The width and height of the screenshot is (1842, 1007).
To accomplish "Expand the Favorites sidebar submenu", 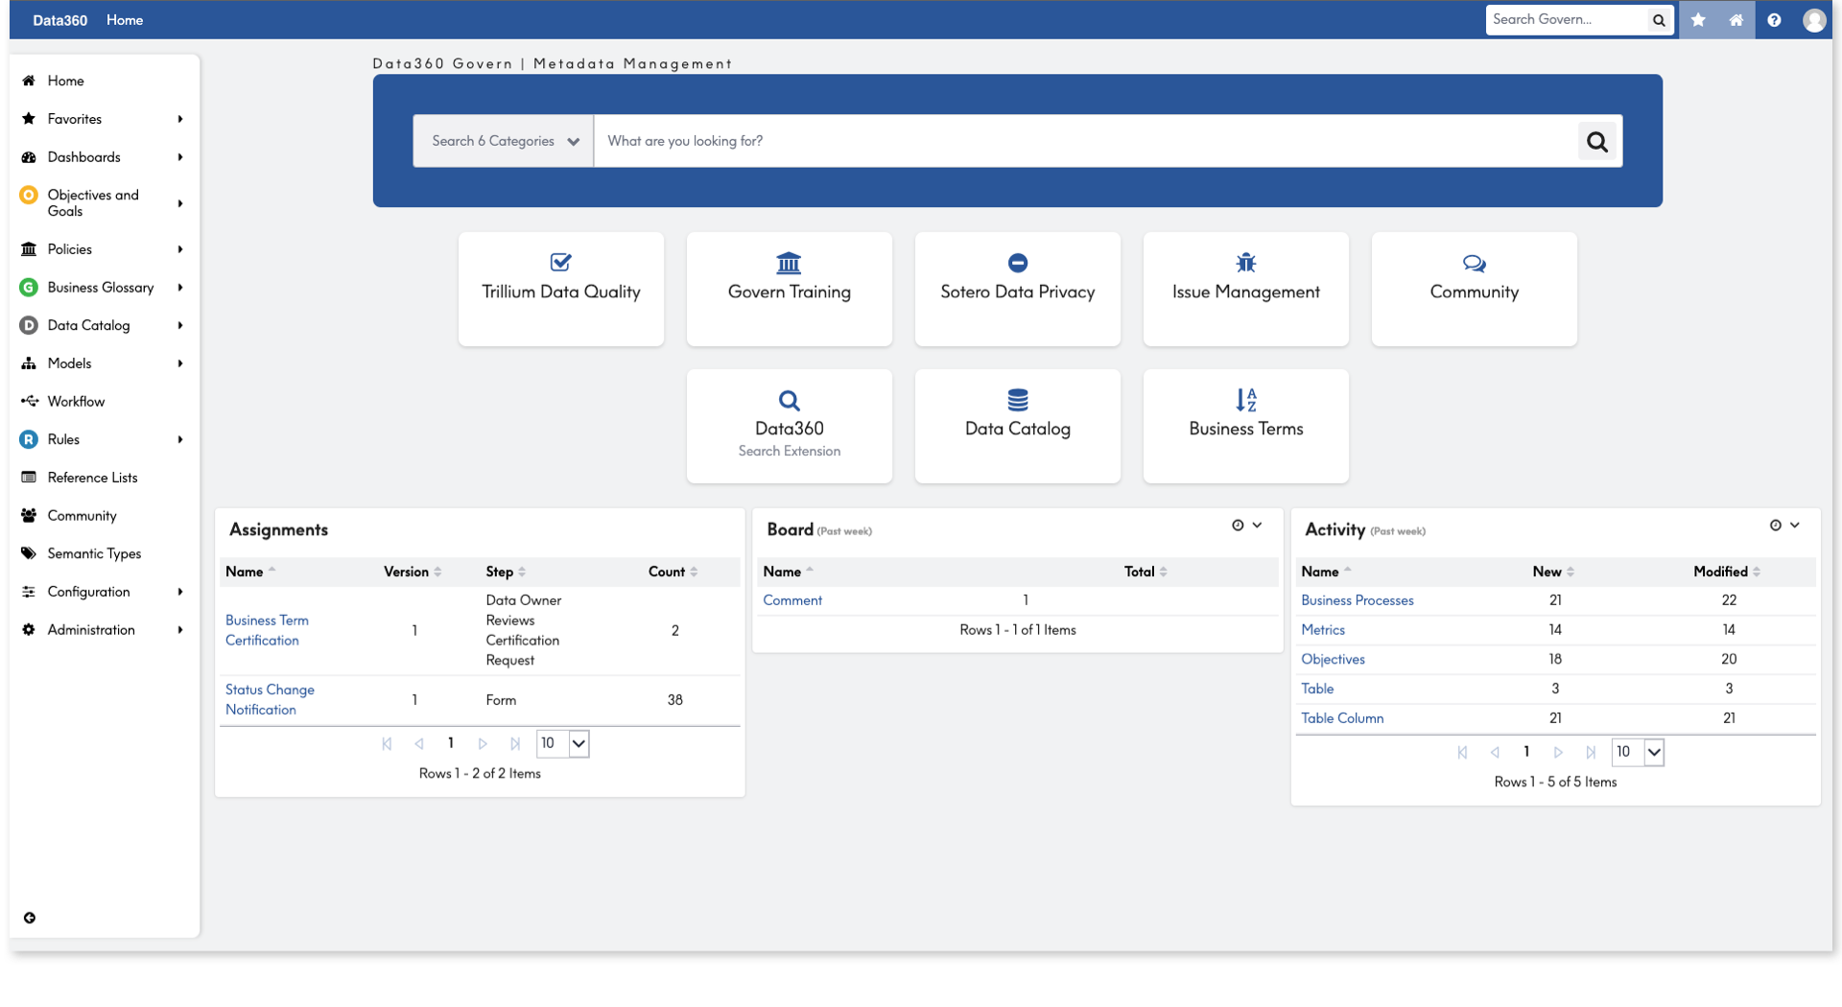I will point(180,119).
